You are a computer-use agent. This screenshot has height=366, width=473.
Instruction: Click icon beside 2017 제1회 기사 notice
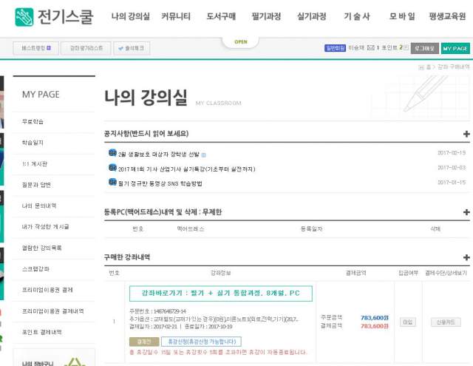click(112, 168)
